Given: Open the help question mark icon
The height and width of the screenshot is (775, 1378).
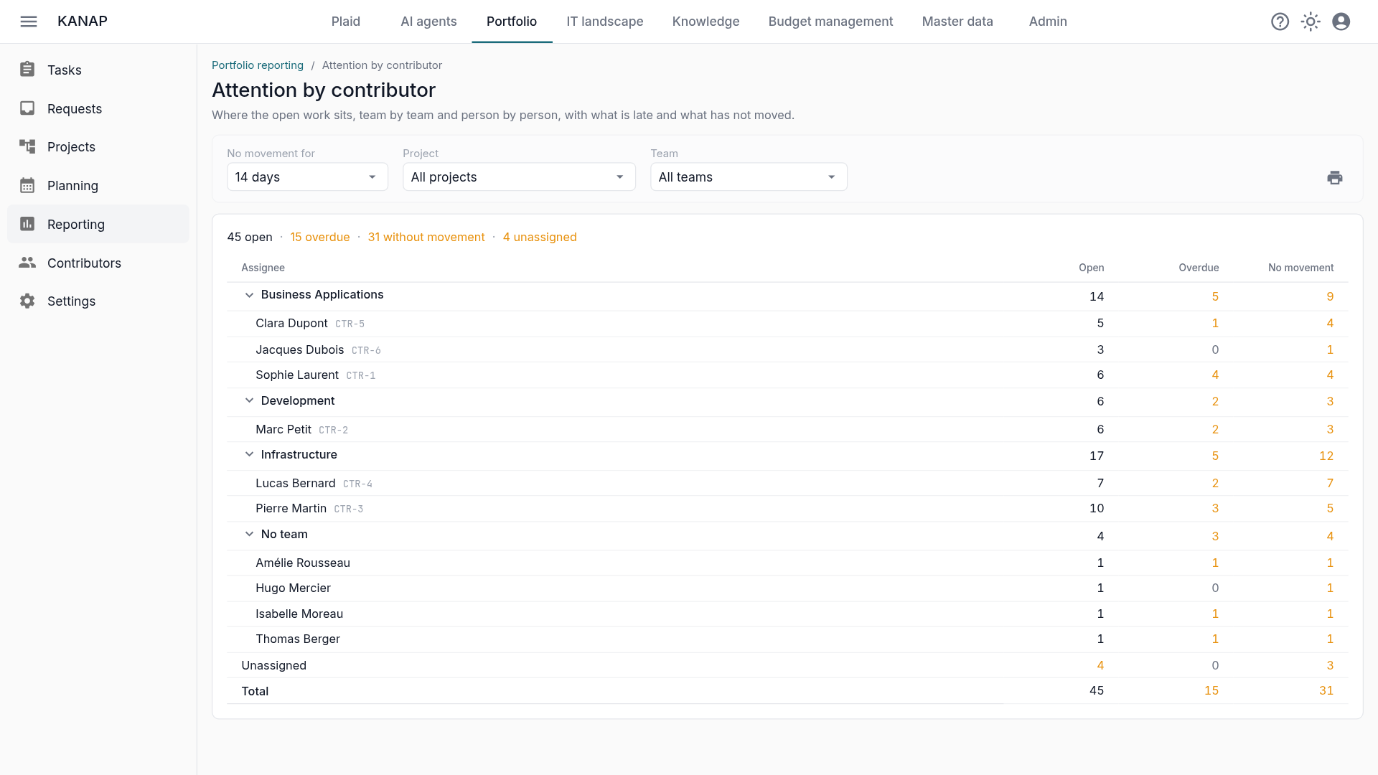Looking at the screenshot, I should 1280,22.
